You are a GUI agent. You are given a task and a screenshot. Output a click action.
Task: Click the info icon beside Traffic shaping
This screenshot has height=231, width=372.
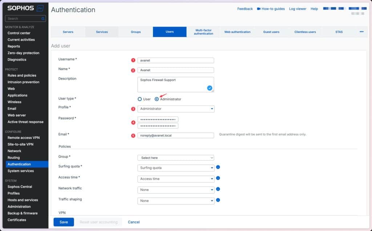pyautogui.click(x=218, y=200)
